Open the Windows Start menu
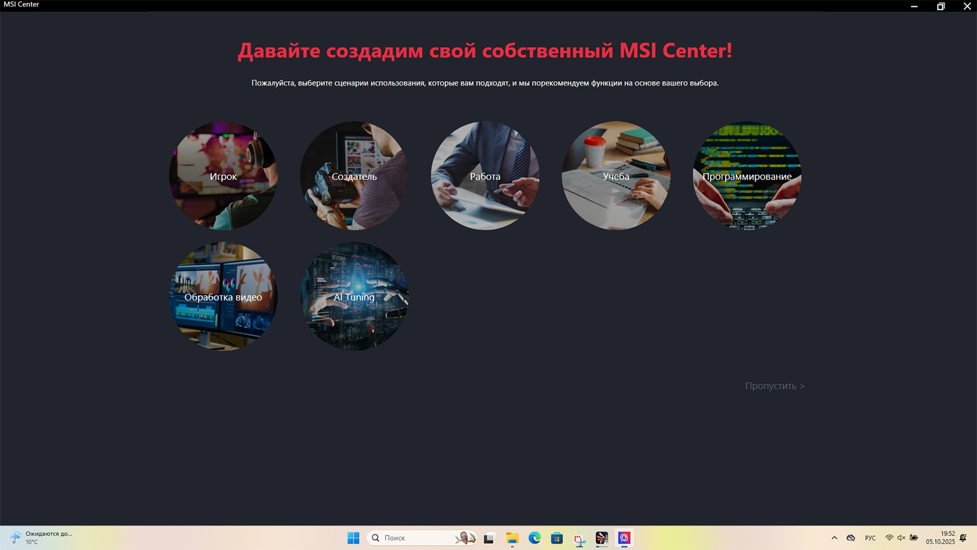The width and height of the screenshot is (977, 550). pos(353,538)
